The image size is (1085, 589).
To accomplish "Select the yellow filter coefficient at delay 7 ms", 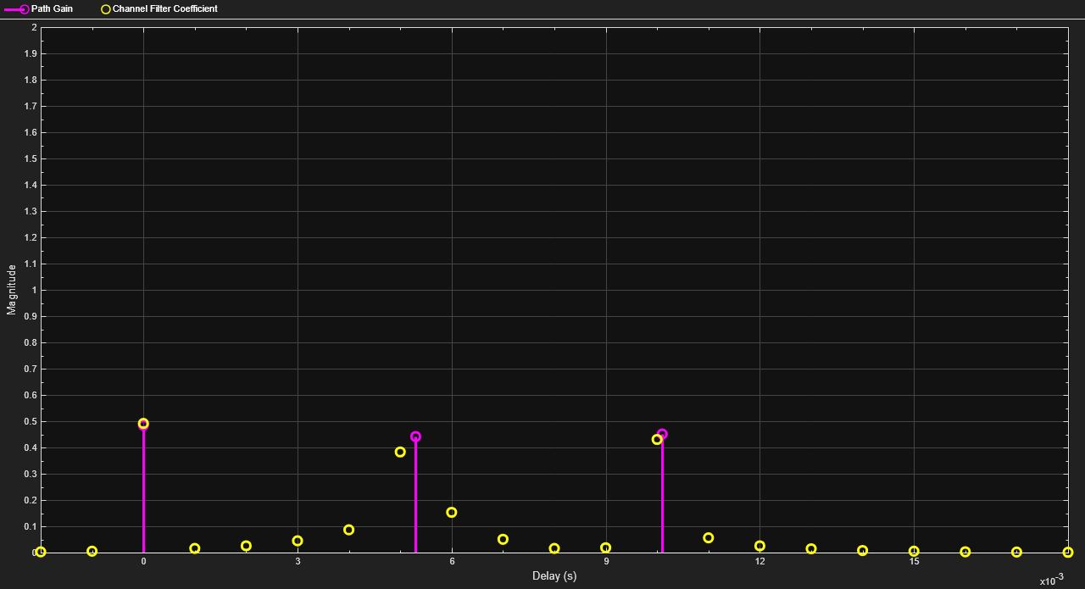I will coord(503,539).
